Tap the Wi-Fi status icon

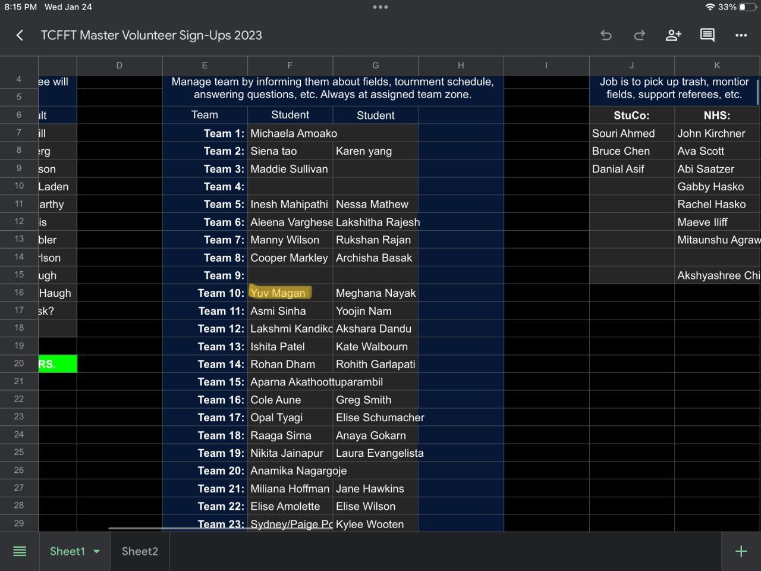point(710,7)
